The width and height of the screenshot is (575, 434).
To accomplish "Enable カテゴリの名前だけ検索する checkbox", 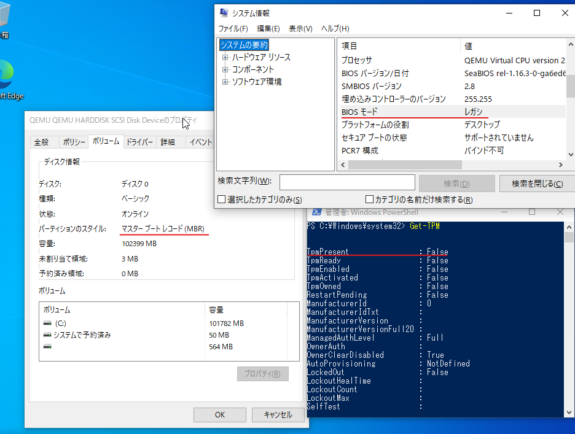I will click(370, 200).
